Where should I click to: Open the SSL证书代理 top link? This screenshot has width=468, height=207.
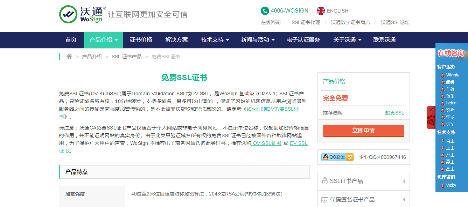pyautogui.click(x=306, y=22)
